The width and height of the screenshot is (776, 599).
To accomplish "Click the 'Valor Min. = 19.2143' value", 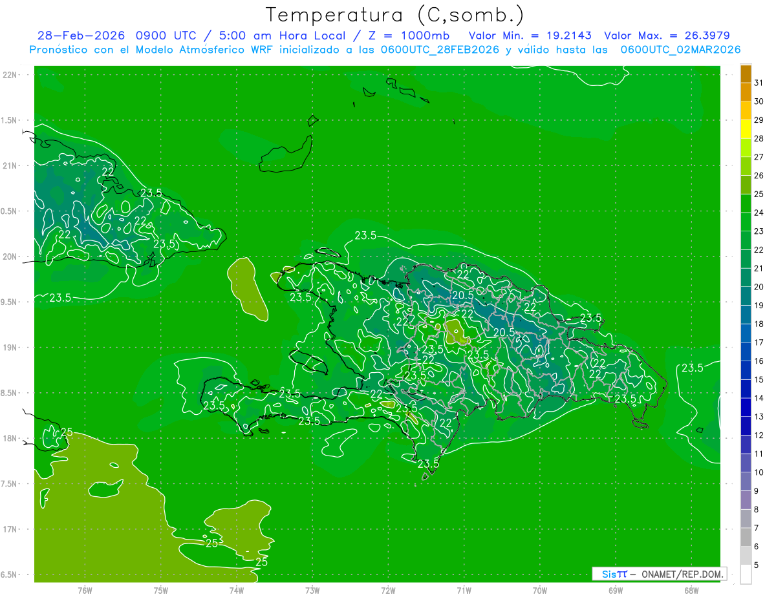I will tap(530, 36).
